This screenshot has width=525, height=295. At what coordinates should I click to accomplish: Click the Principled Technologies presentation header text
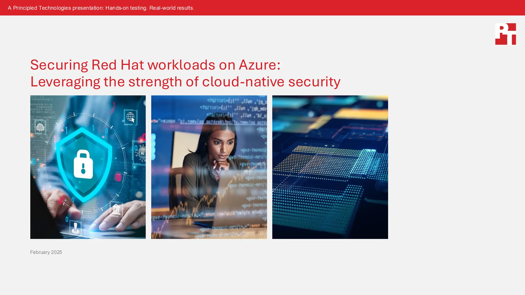click(x=101, y=8)
